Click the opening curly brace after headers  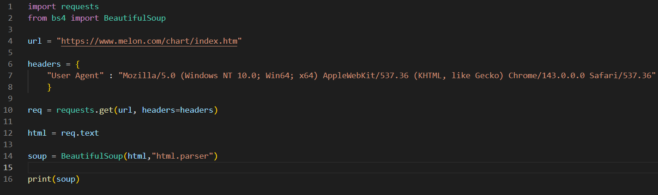point(78,64)
